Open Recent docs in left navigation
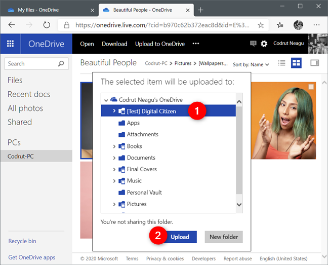This screenshot has width=328, height=265. pos(29,94)
